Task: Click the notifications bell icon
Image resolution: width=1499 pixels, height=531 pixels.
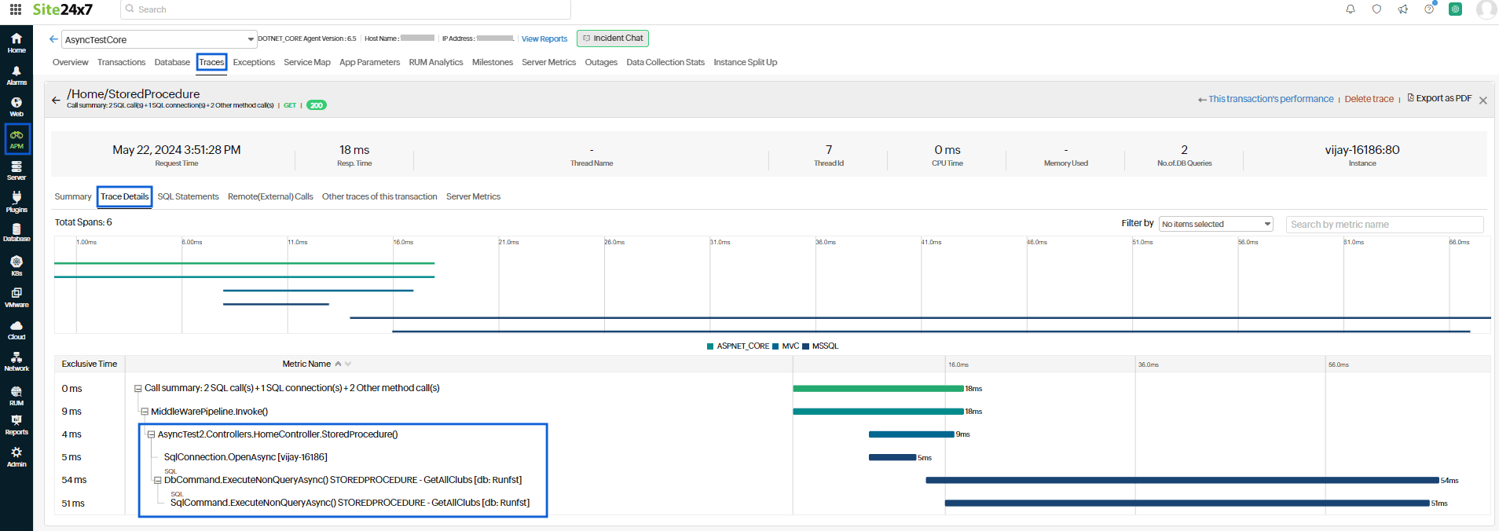Action: [x=1351, y=9]
